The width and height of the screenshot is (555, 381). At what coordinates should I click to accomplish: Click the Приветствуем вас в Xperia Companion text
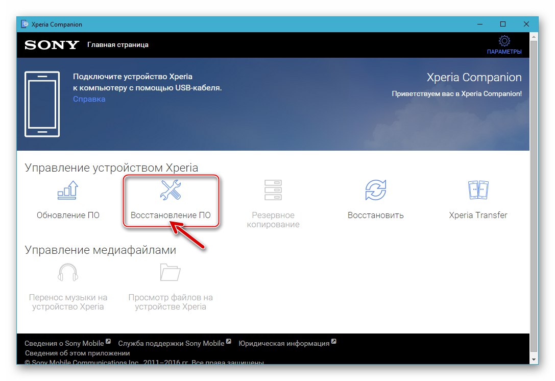click(456, 93)
